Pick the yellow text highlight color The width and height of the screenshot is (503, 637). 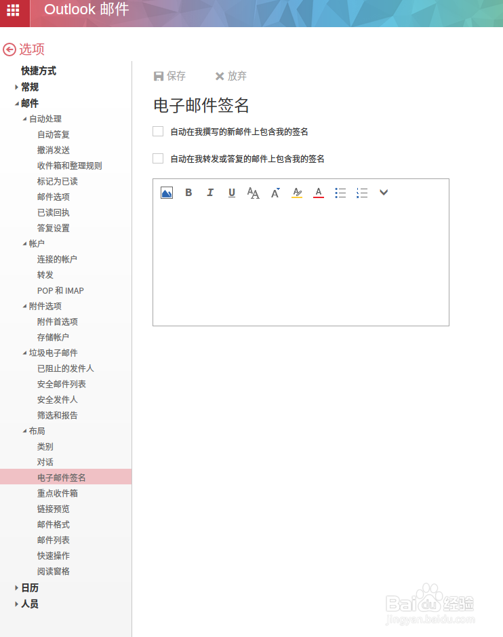click(297, 193)
